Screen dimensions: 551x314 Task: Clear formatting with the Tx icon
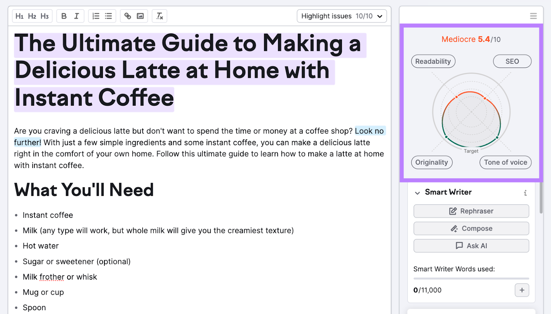(159, 16)
